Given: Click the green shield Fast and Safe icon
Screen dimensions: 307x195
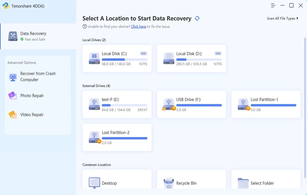Looking at the screenshot, I should point(22,39).
